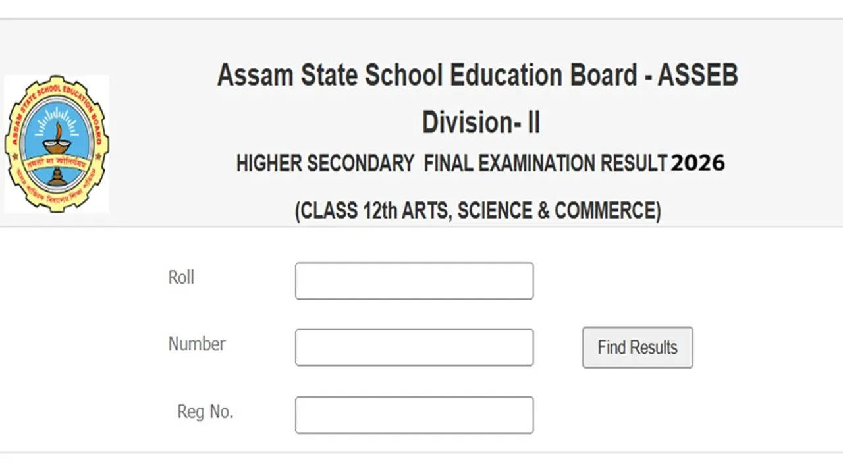Click the Class 12th Arts, Science & Commerce line
This screenshot has height=474, width=843.
(477, 211)
